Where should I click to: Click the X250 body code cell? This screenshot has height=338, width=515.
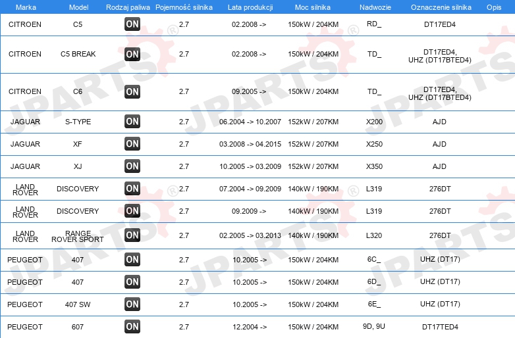374,144
